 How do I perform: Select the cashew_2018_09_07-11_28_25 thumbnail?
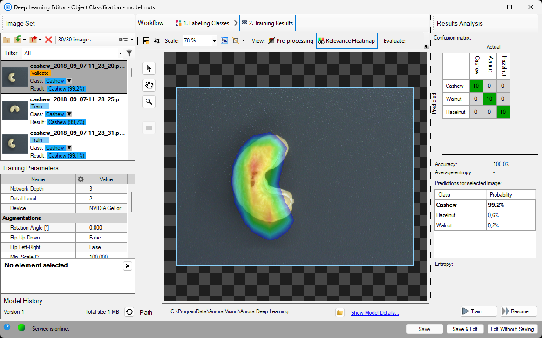click(15, 110)
